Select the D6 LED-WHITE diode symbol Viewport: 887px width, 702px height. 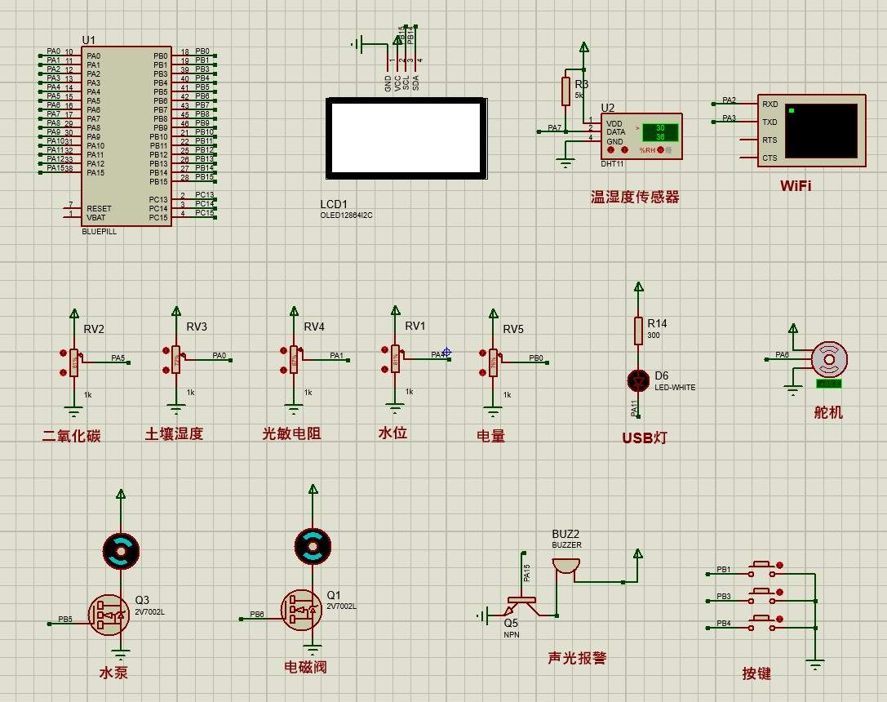639,380
